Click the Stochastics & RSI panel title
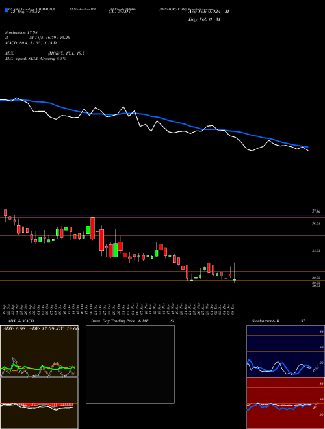325x429 pixels. [278, 321]
